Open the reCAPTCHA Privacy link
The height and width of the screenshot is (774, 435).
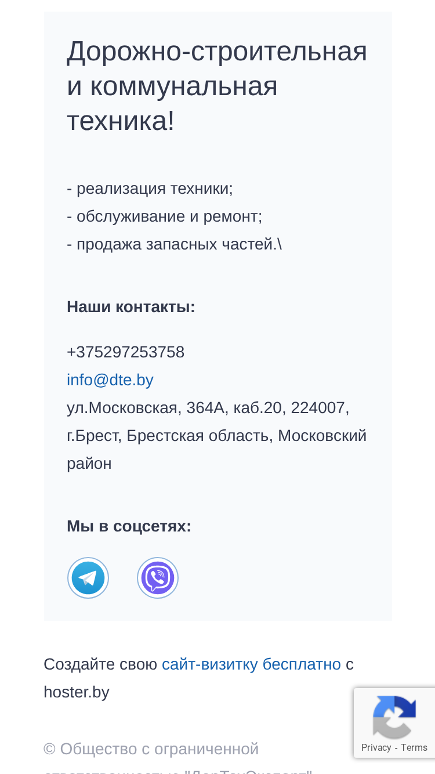[376, 747]
